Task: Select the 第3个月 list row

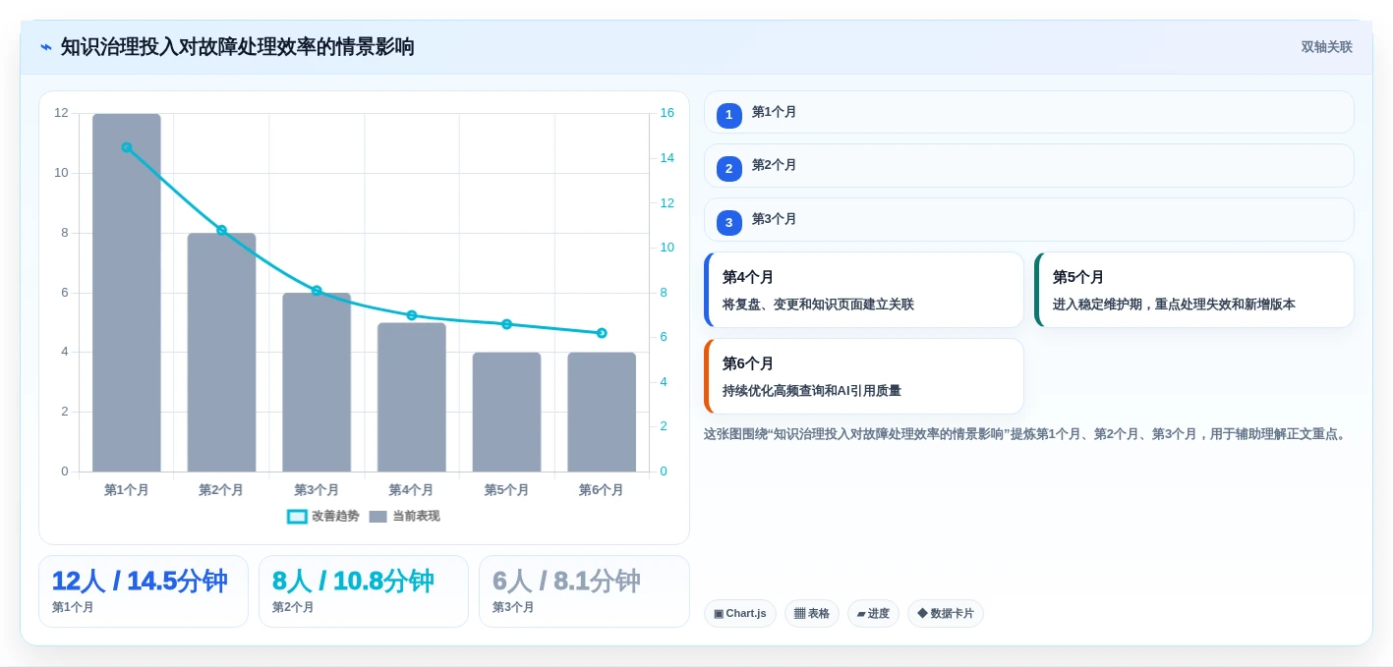Action: point(1029,219)
